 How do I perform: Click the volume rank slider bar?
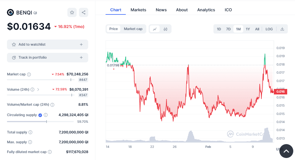(41, 95)
